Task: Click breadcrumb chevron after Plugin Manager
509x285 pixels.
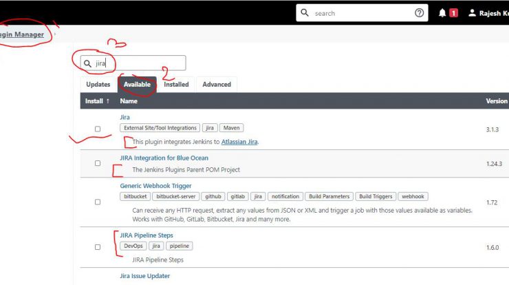Action: click(x=55, y=34)
